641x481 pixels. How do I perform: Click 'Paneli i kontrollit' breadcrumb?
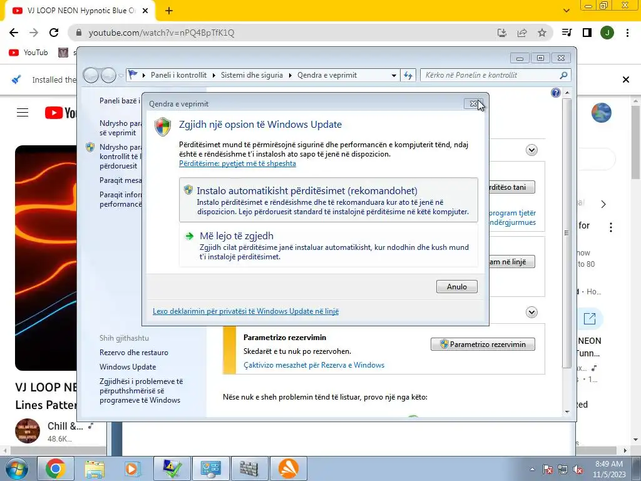pos(178,75)
